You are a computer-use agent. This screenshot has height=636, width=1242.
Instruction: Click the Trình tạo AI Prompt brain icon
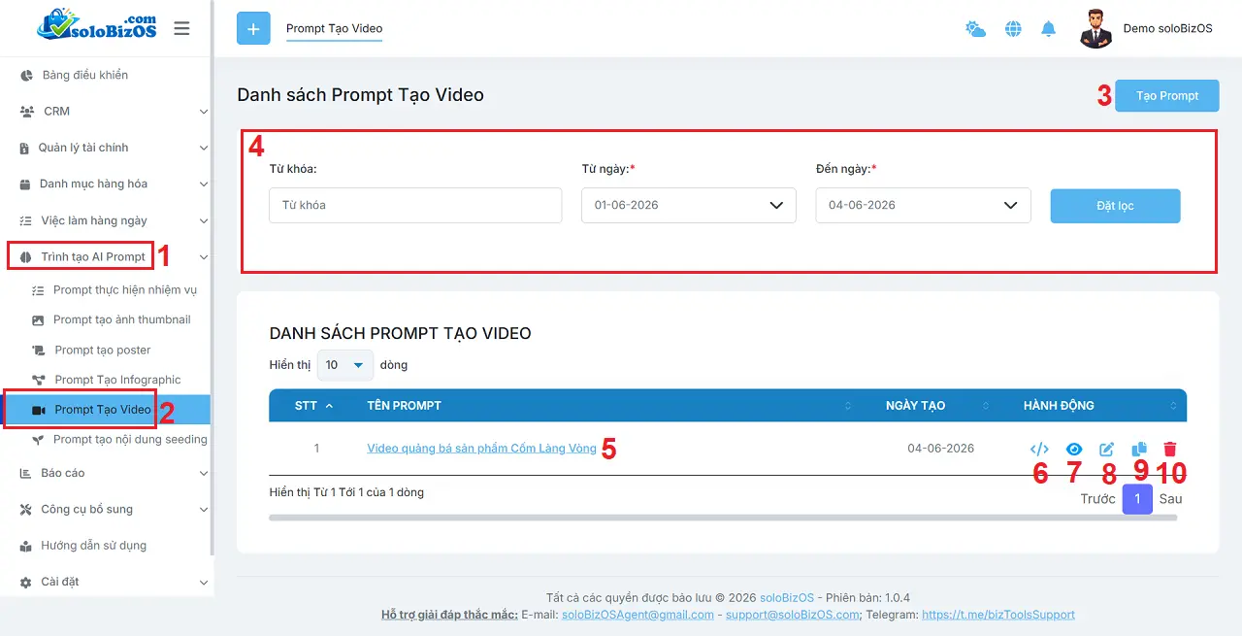point(26,257)
